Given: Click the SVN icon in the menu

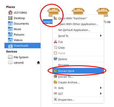Looking at the screenshot, I should (55, 88).
